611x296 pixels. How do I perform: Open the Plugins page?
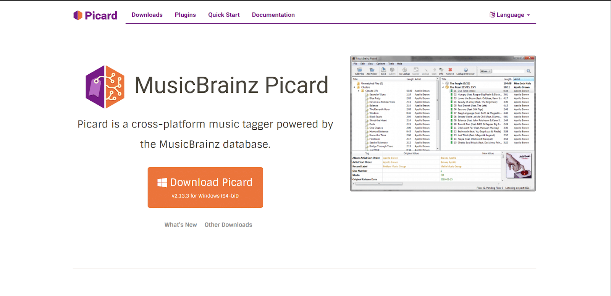click(185, 15)
